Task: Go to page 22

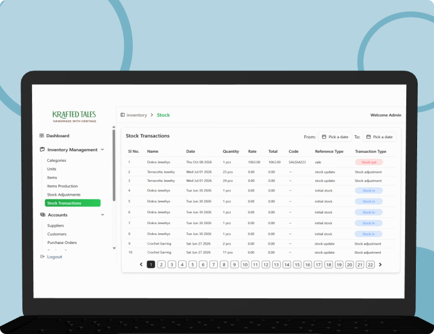Action: click(x=371, y=265)
